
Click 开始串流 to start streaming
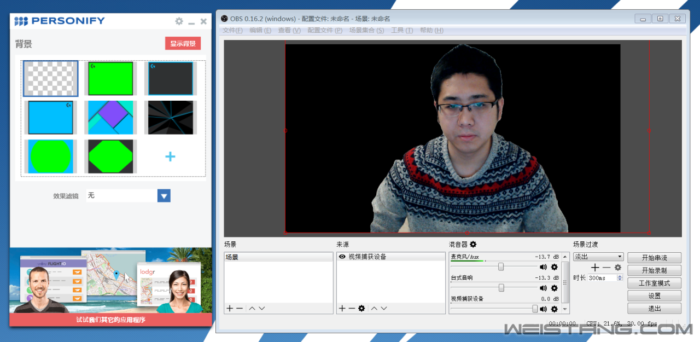tap(654, 258)
